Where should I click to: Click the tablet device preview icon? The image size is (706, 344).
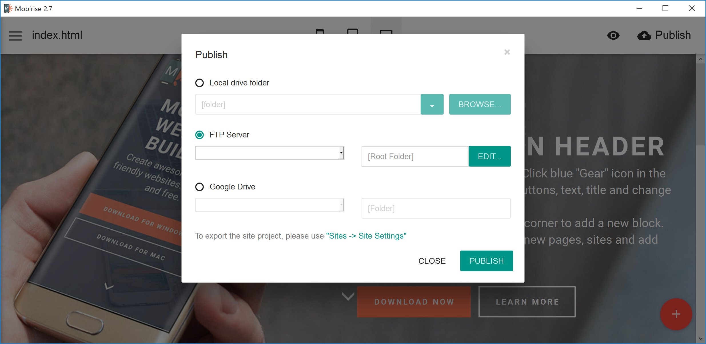pyautogui.click(x=352, y=35)
